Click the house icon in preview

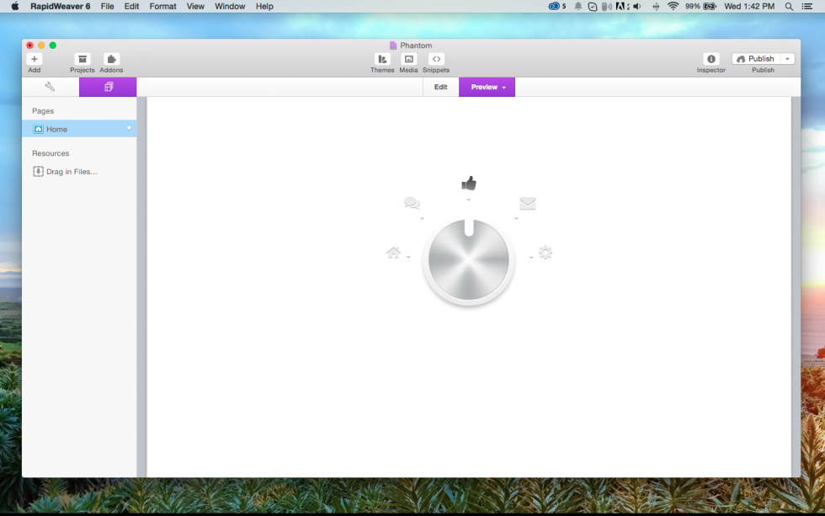pyautogui.click(x=394, y=253)
